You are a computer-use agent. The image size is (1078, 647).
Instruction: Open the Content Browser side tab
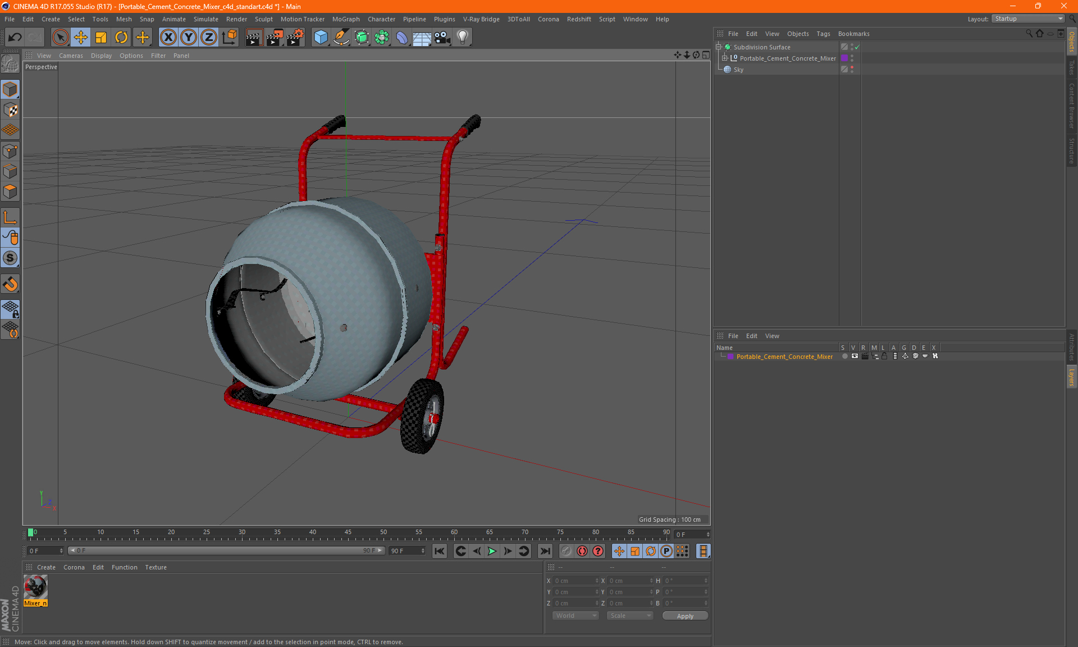click(1071, 106)
